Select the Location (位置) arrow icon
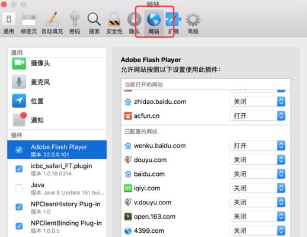Screen dimensions: 307x237 pos(19,101)
